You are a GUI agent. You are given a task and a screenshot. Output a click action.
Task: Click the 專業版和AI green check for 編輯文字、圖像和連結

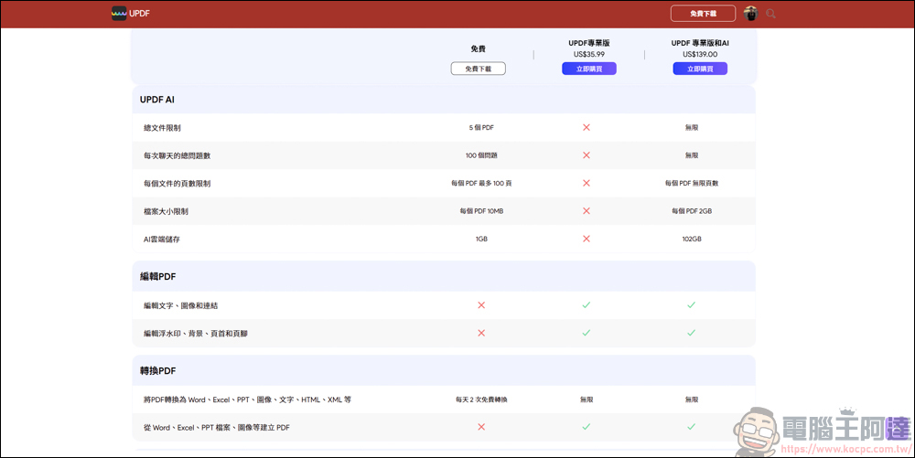(x=692, y=304)
